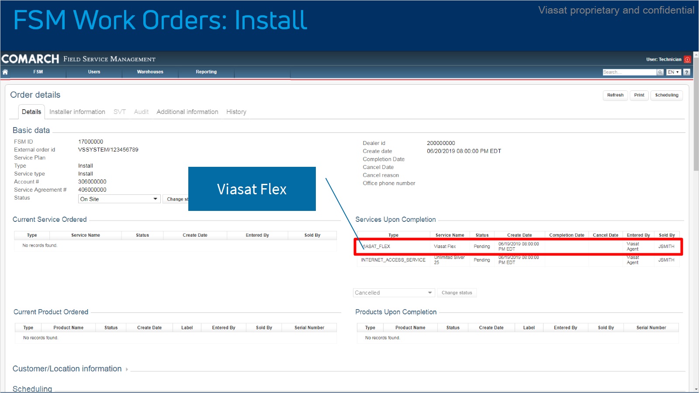Viewport: 699px width, 393px height.
Task: Open the On Site status dropdown
Action: [119, 199]
